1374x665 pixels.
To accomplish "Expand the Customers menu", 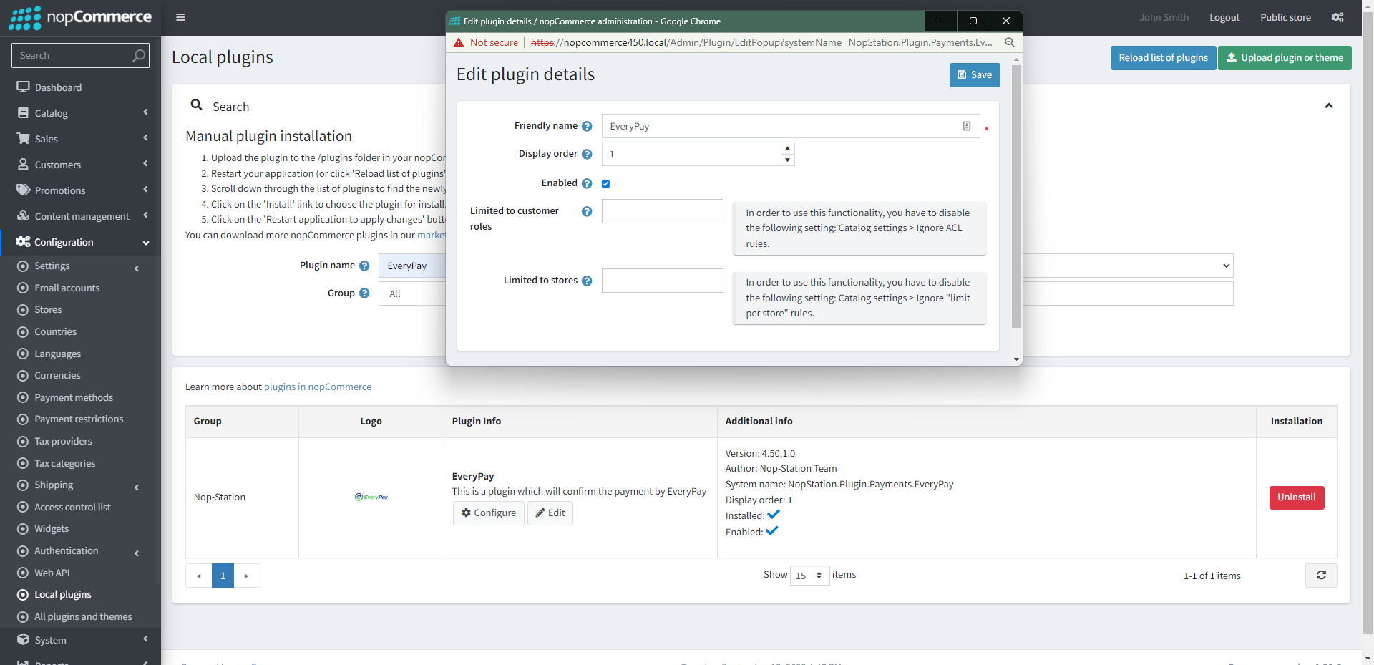I will tap(80, 165).
